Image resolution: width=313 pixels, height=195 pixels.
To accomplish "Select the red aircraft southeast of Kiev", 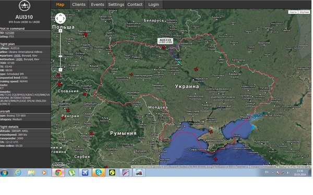I will pos(196,69).
